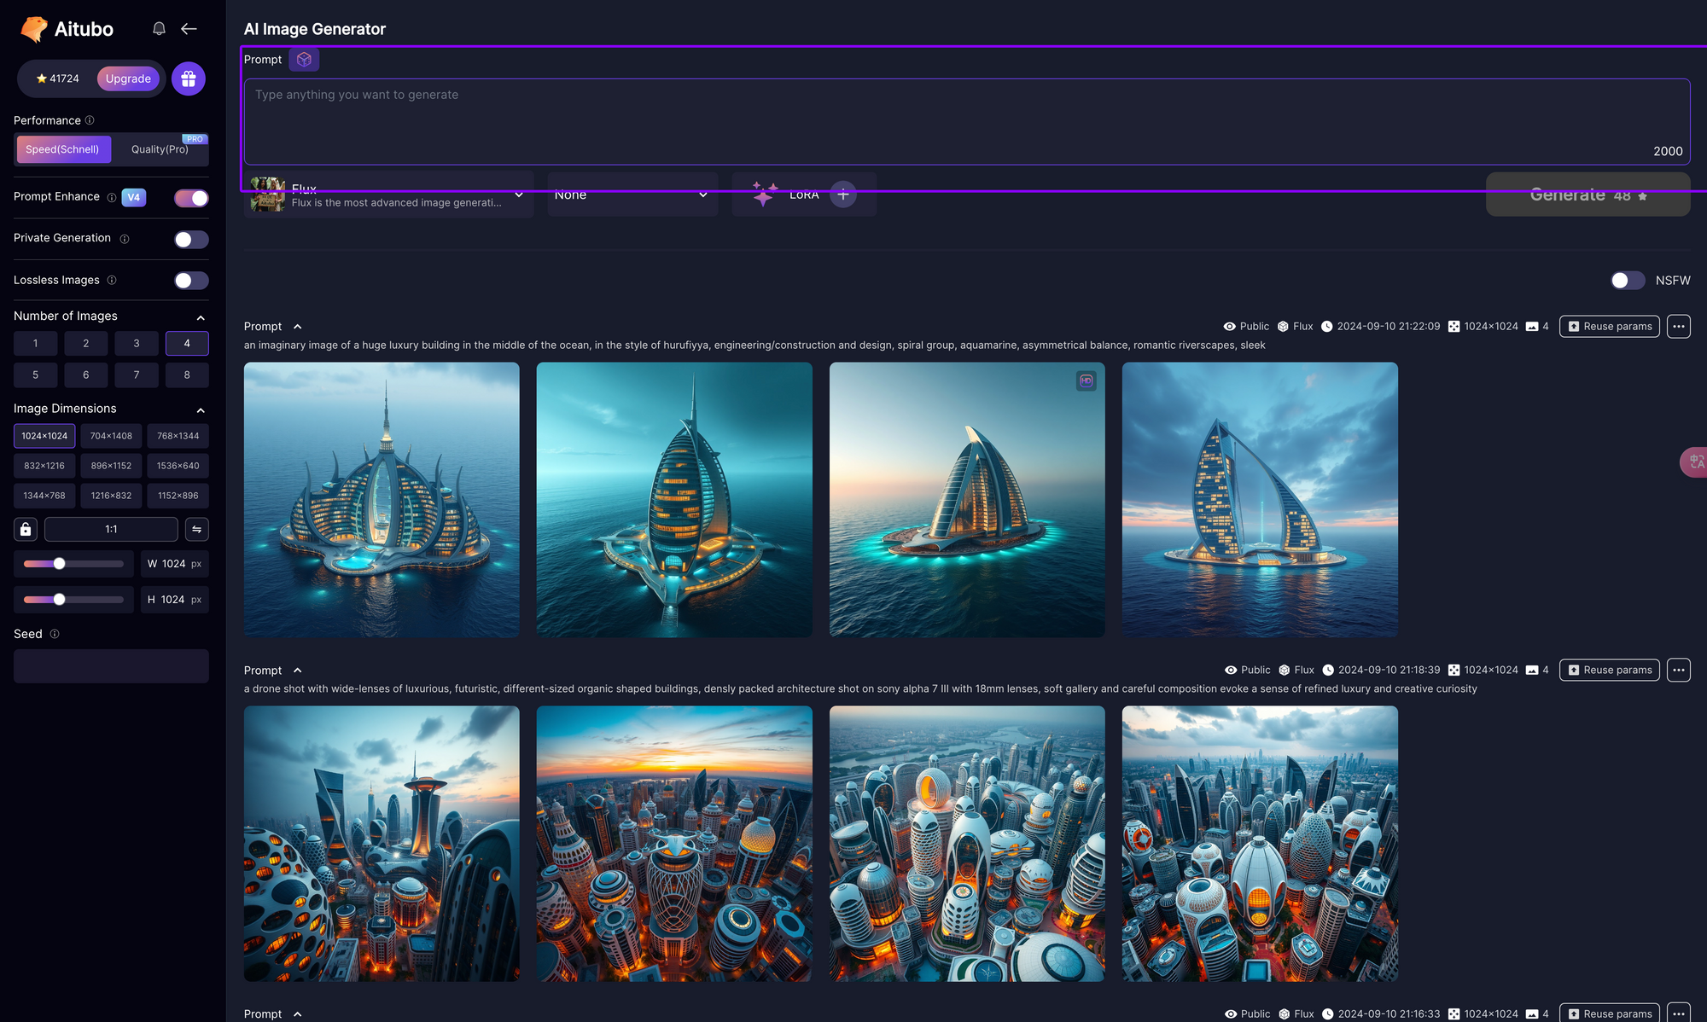The image size is (1707, 1022).
Task: Open the purple gift box icon
Action: 189,78
